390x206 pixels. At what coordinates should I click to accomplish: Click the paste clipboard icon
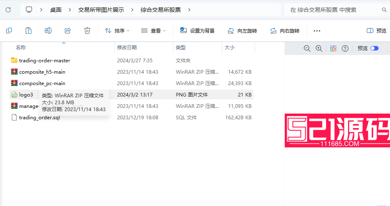pyautogui.click(x=28, y=31)
